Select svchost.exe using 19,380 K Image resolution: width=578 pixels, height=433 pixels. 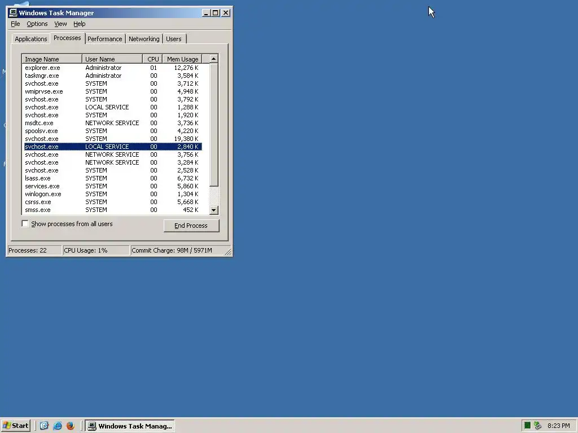(x=113, y=139)
